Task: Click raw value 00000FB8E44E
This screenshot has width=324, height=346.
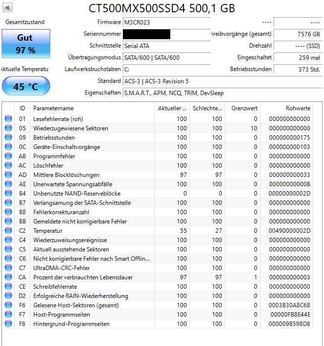Action: [290, 315]
